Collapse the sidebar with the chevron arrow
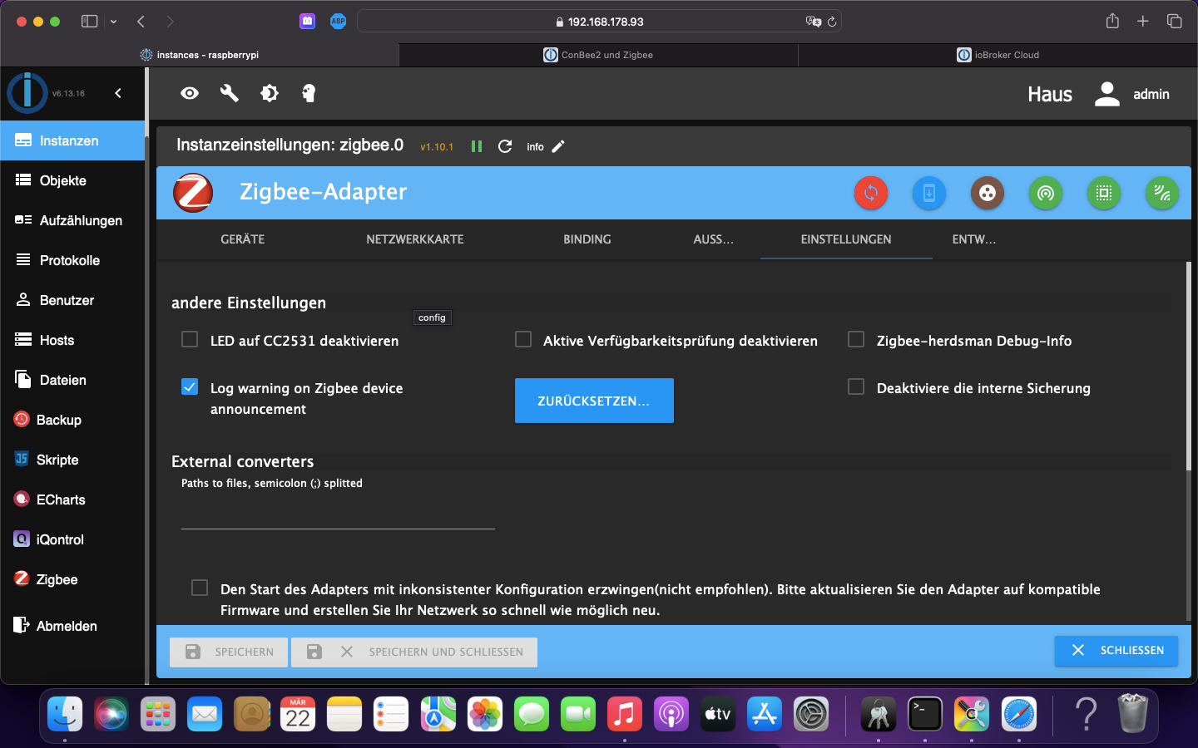This screenshot has width=1198, height=748. coord(118,93)
